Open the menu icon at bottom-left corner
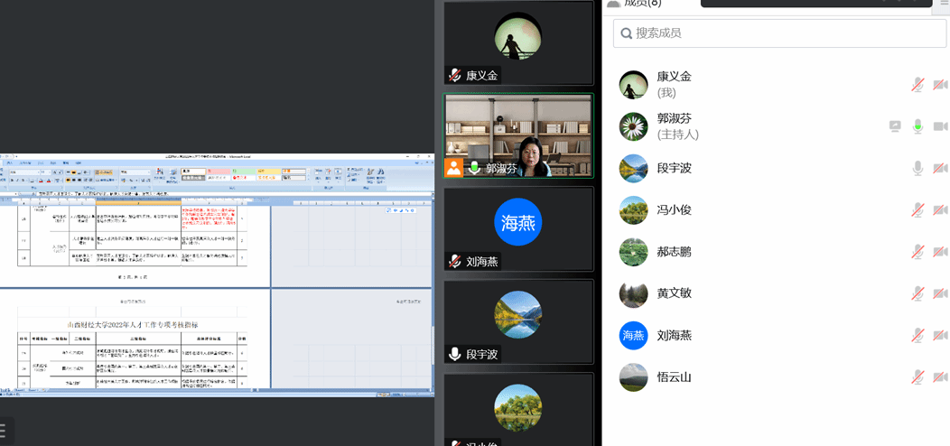This screenshot has width=950, height=446. 4,431
